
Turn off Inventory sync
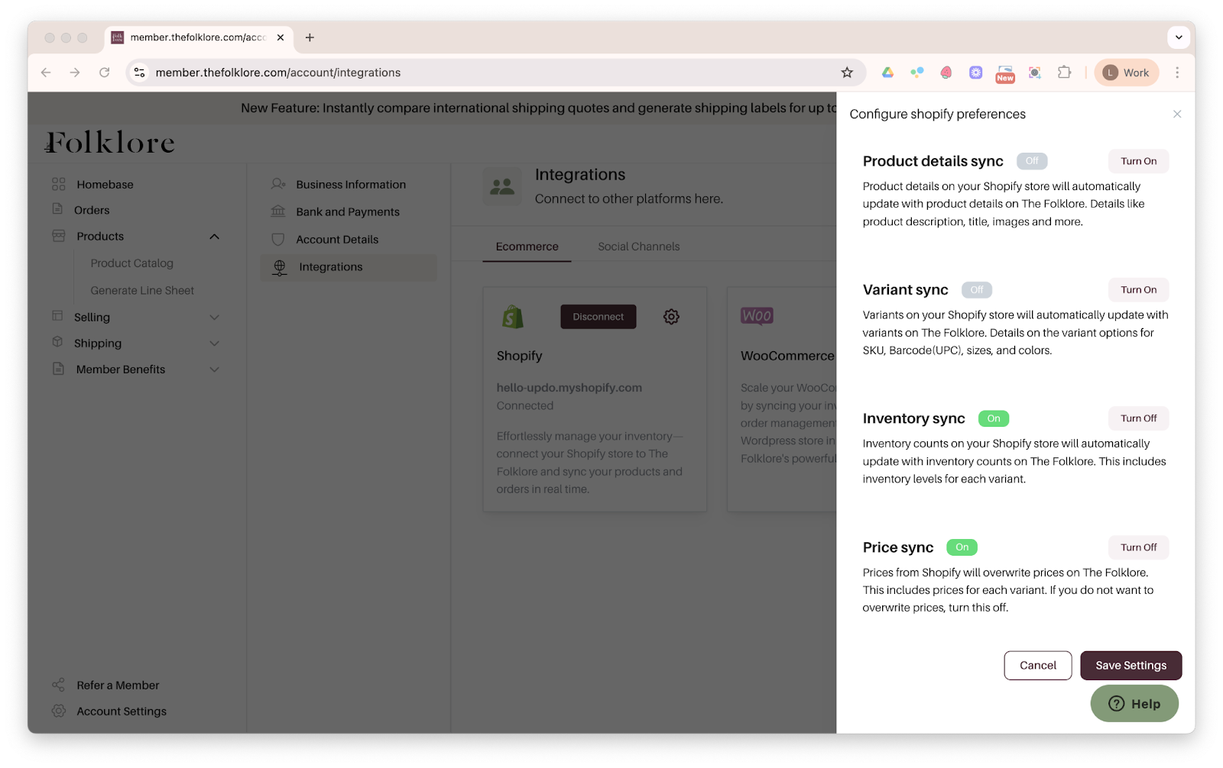[1138, 418]
